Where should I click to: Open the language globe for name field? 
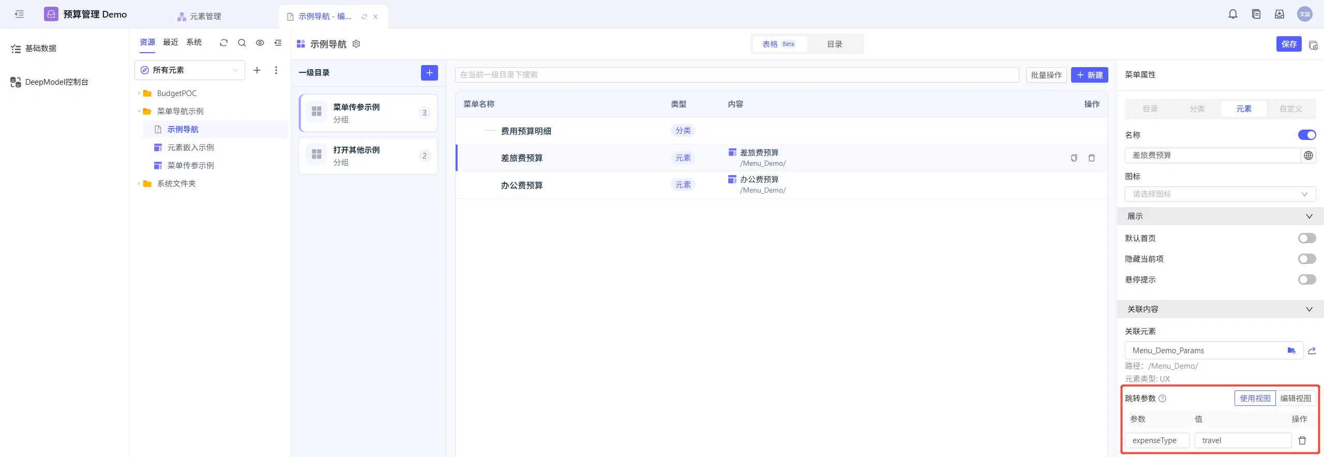[x=1308, y=155]
